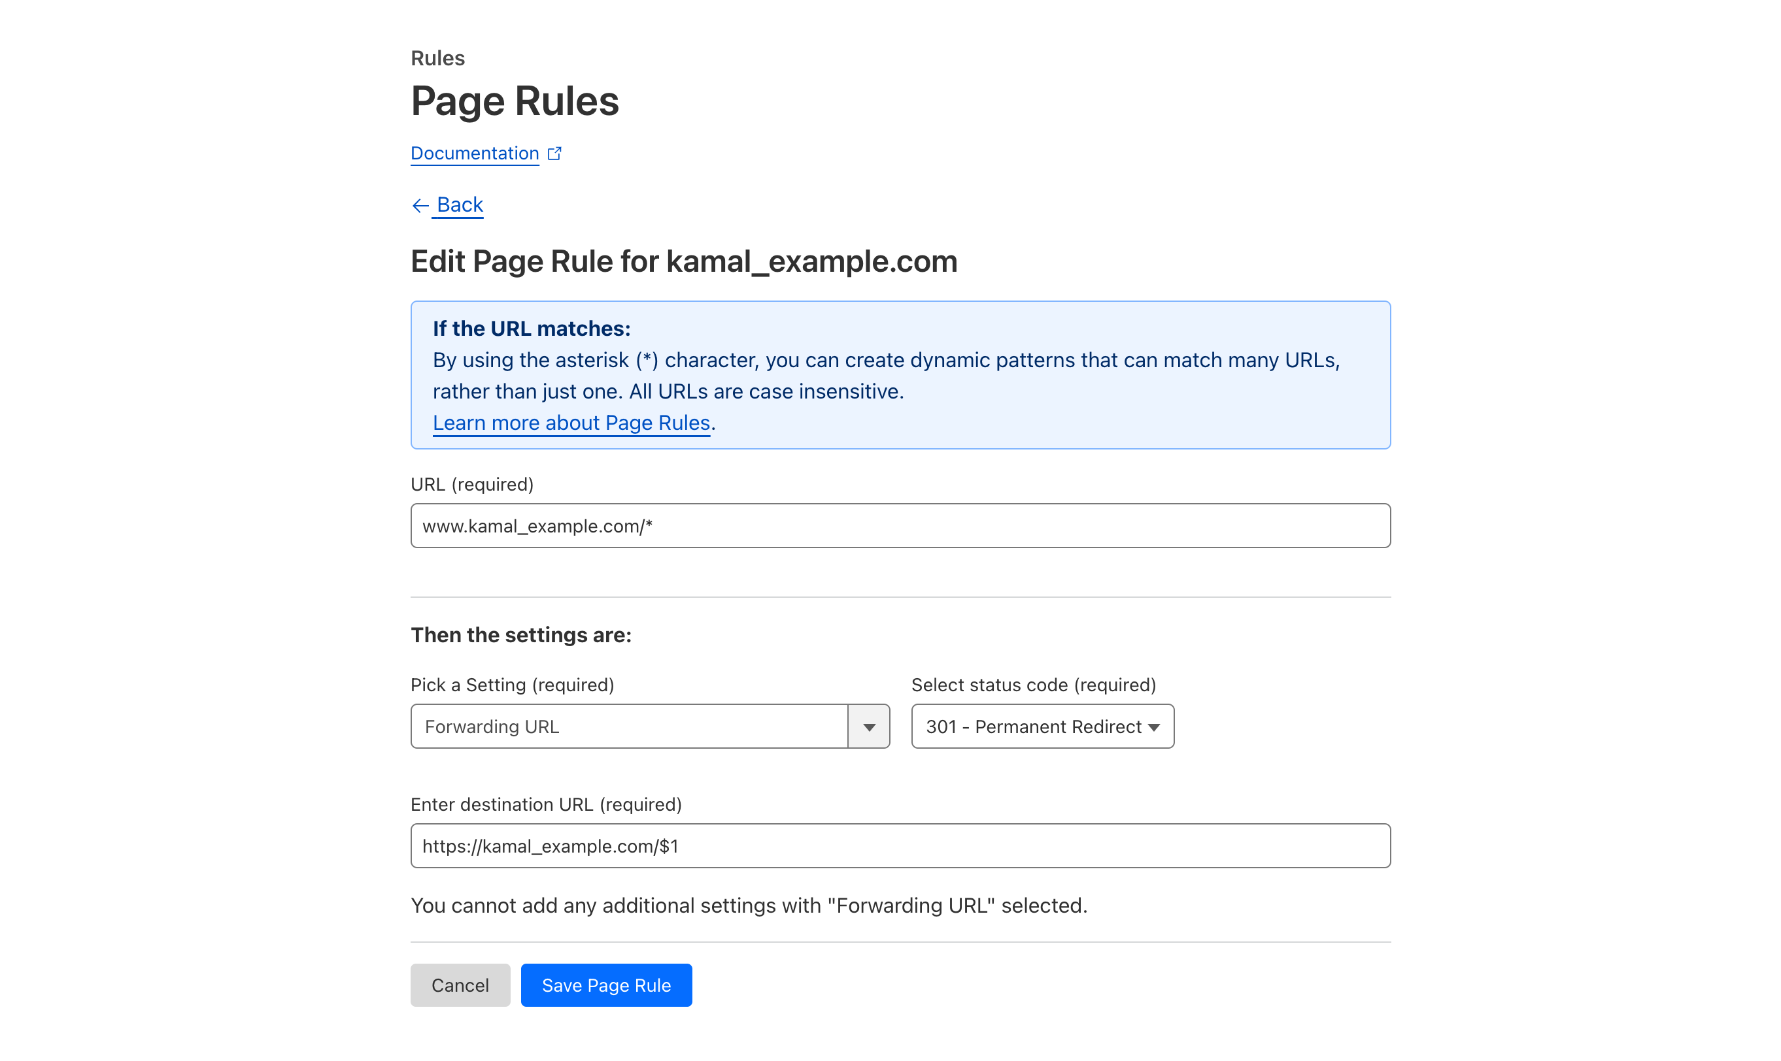The width and height of the screenshot is (1781, 1061).
Task: Click the external link icon beside Documentation
Action: 554,153
